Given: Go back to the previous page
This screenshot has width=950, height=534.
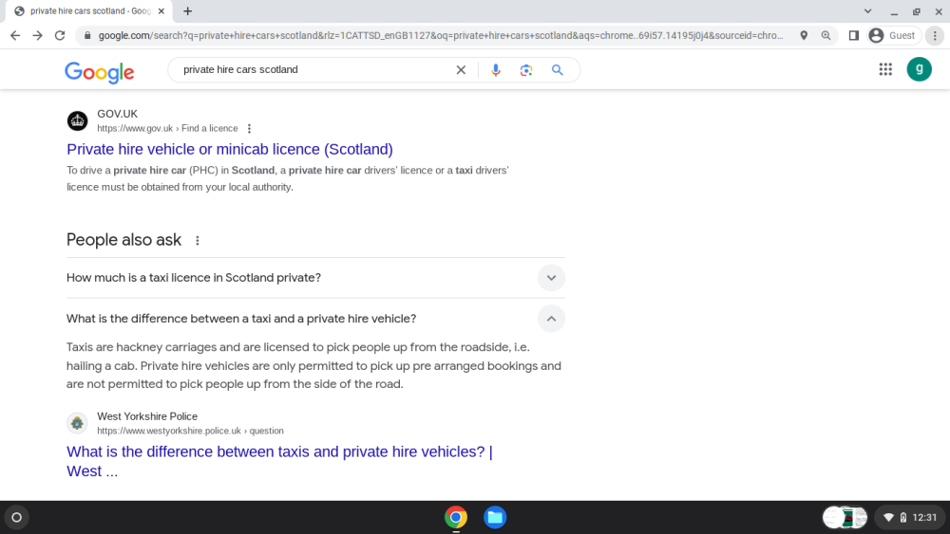Looking at the screenshot, I should point(15,36).
